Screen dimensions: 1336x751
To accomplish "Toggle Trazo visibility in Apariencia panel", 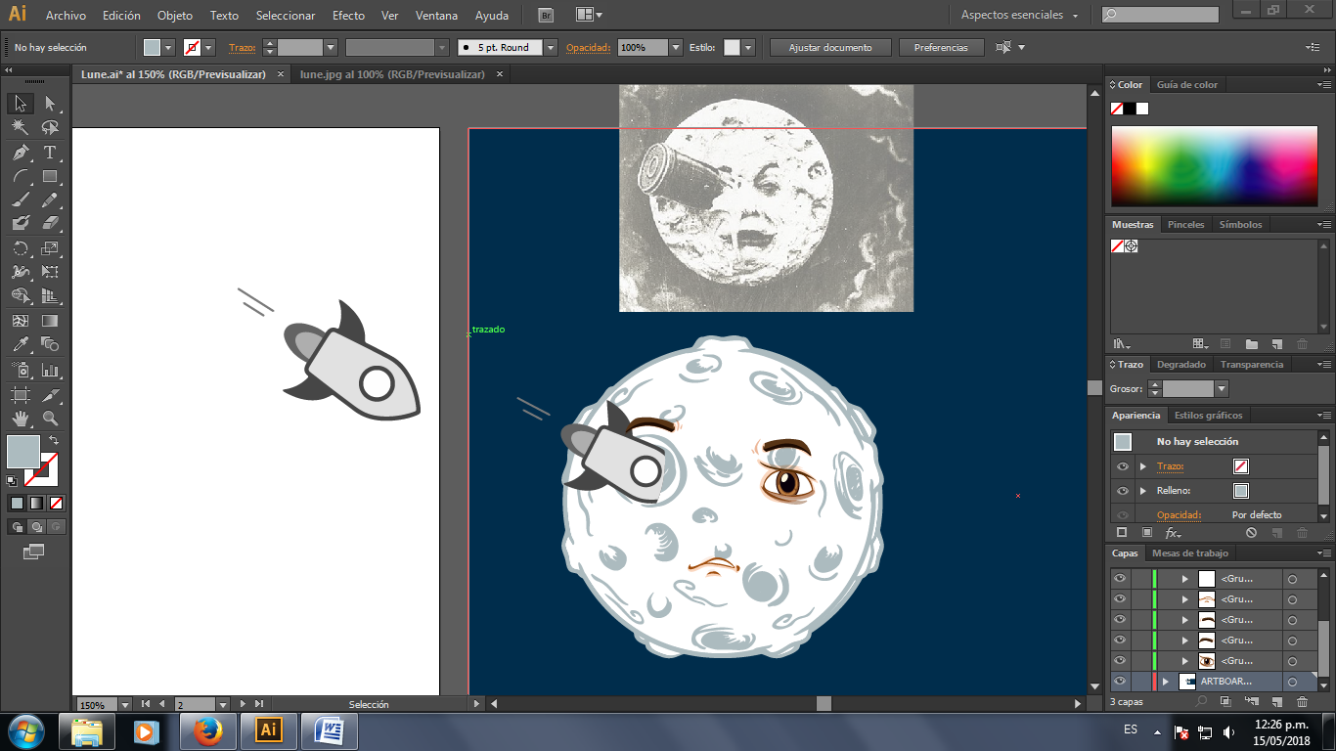I will [x=1123, y=466].
